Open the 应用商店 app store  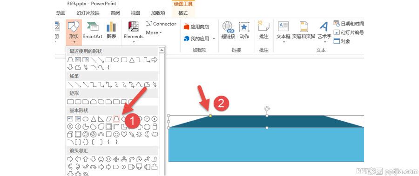196,26
